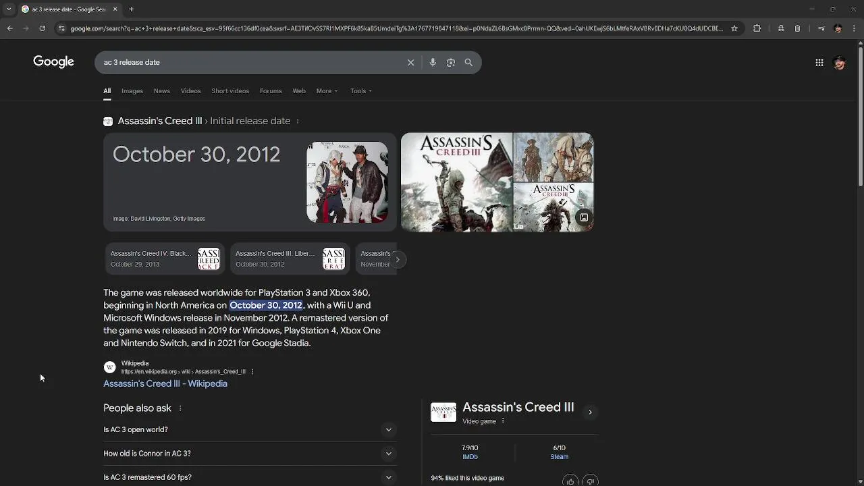Bookmark this page with the star
The image size is (864, 486).
734,28
